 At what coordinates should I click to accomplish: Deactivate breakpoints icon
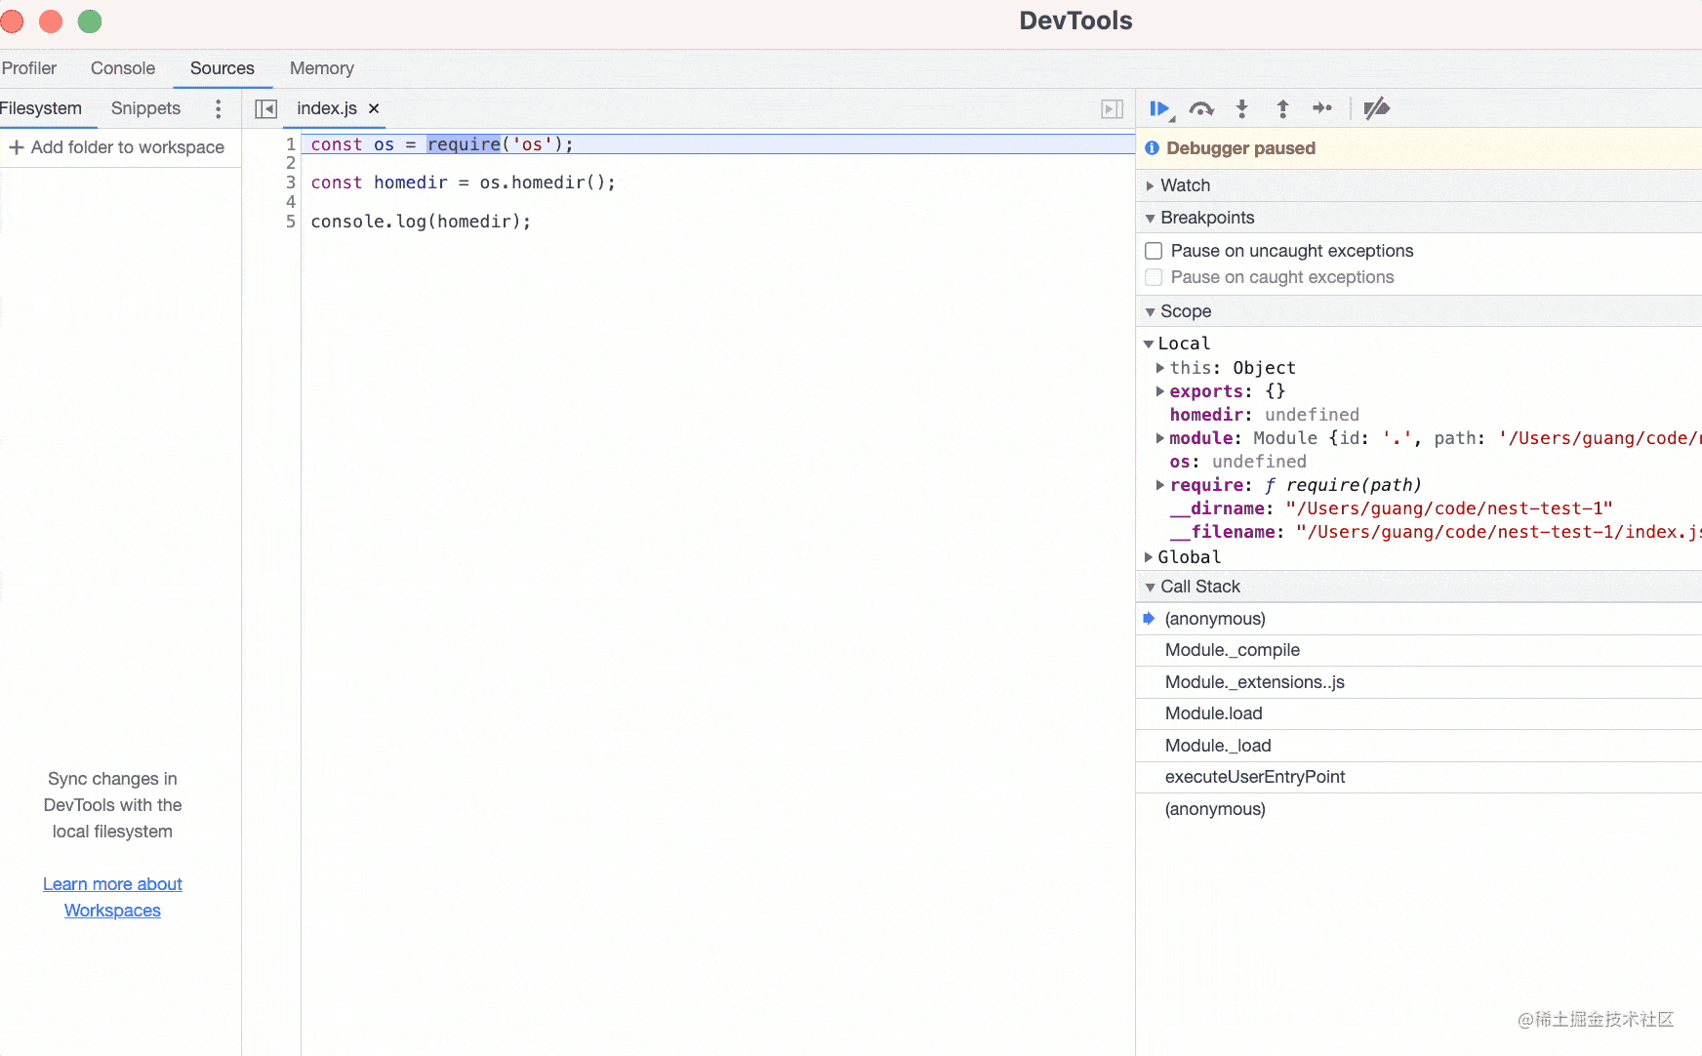coord(1376,108)
